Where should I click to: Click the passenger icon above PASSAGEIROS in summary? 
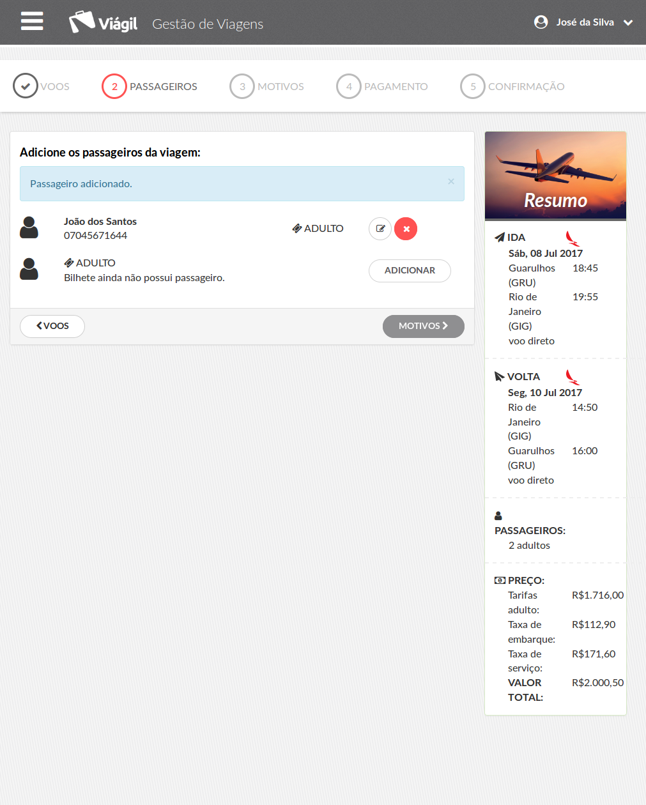pos(498,516)
